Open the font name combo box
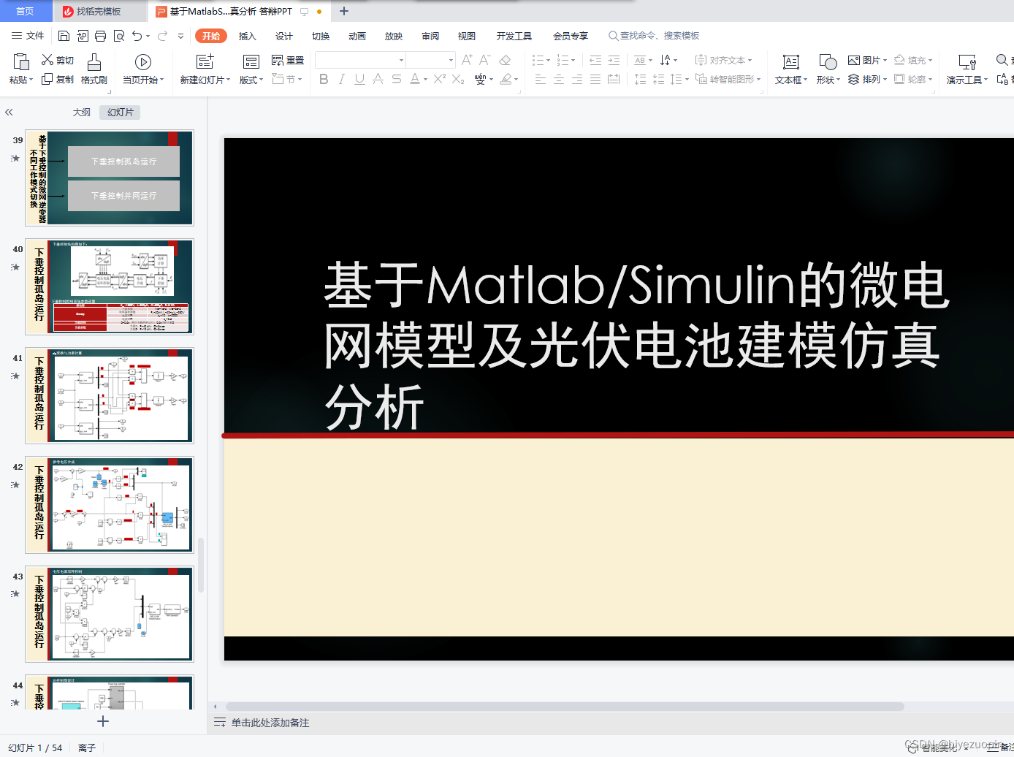1014x757 pixels. (360, 60)
